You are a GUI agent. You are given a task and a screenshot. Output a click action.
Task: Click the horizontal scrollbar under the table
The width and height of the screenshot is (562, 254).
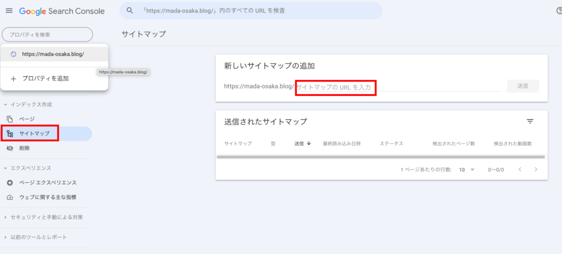[x=381, y=157]
